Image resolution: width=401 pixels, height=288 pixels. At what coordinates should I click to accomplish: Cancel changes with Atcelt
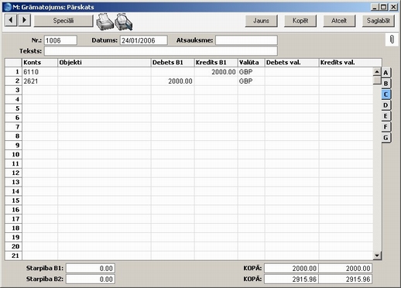339,21
